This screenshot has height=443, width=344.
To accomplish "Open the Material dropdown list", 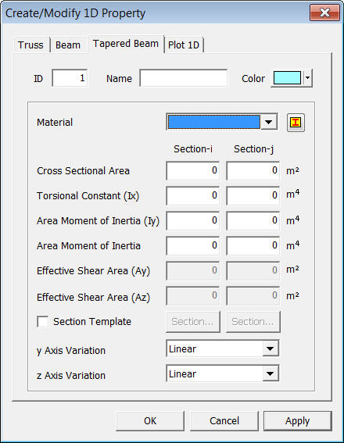I will pyautogui.click(x=268, y=122).
